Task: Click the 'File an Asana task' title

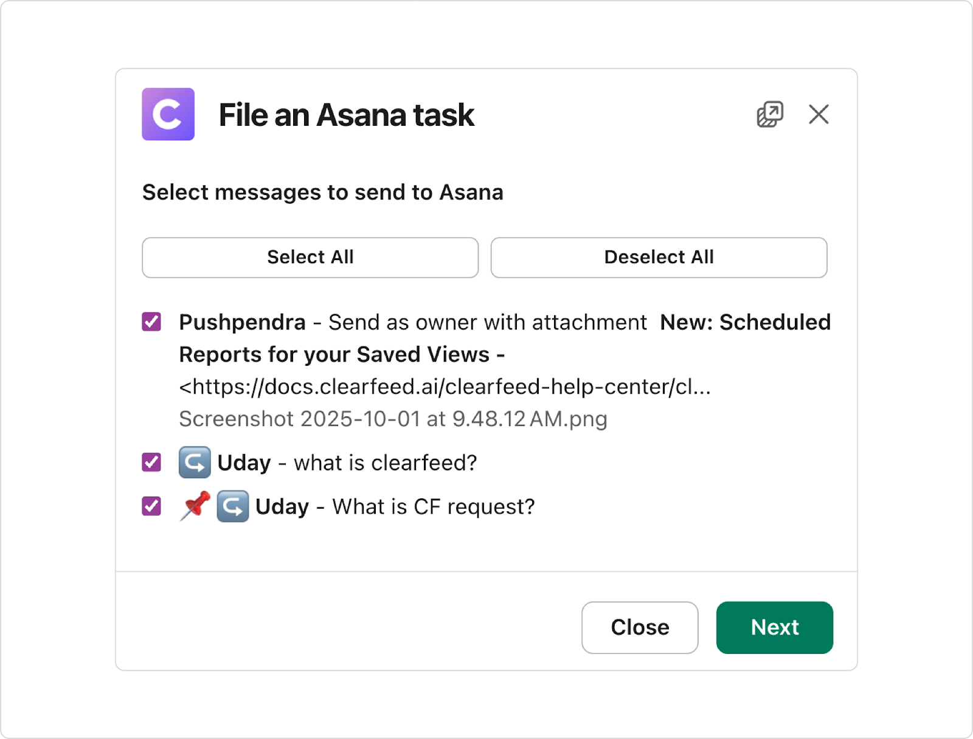Action: tap(345, 115)
